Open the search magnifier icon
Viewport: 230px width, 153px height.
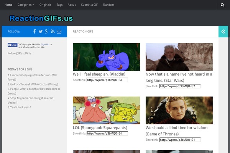click(222, 5)
